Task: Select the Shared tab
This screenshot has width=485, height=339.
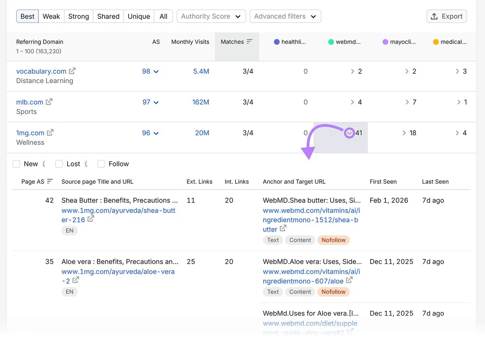Action: [108, 16]
